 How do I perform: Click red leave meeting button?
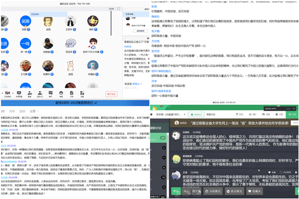pos(111,94)
